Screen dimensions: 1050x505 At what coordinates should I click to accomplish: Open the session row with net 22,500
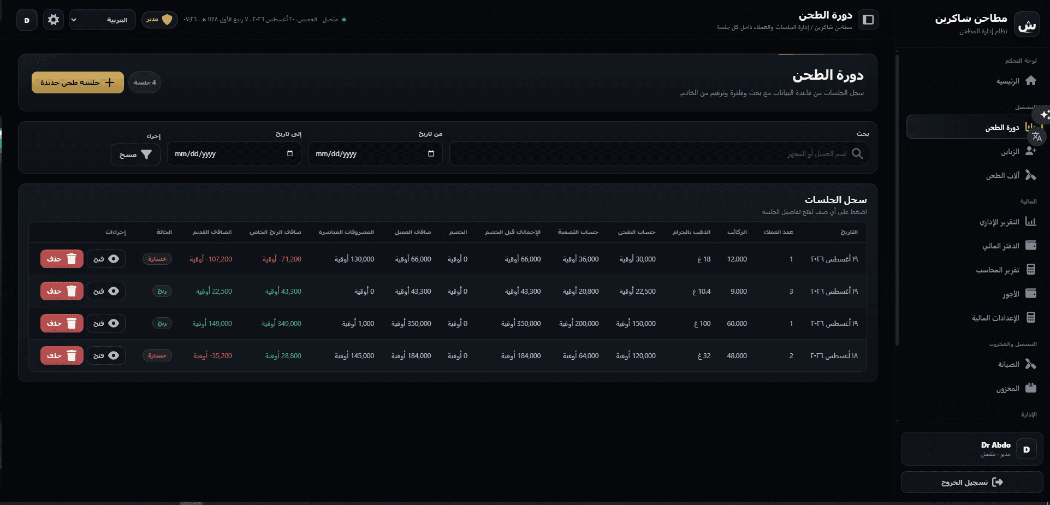(106, 291)
